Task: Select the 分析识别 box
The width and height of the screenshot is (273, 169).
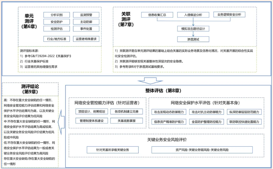Action: (x=57, y=15)
